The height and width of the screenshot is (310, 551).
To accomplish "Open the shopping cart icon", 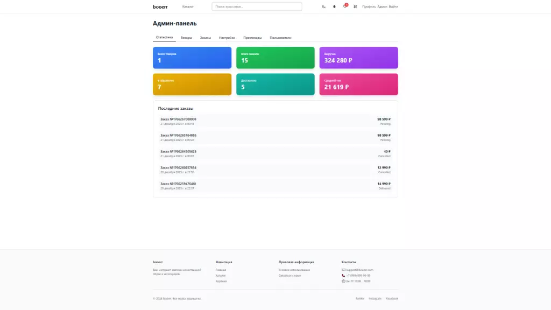I will 355,6.
